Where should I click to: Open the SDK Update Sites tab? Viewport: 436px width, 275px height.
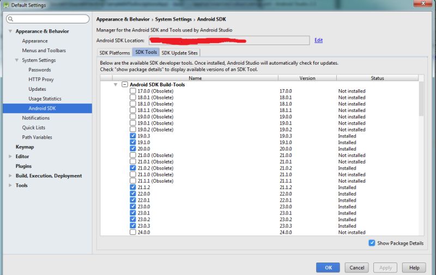(180, 53)
